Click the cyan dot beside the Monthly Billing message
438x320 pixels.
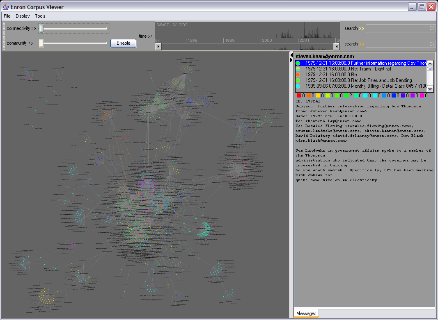[x=298, y=86]
